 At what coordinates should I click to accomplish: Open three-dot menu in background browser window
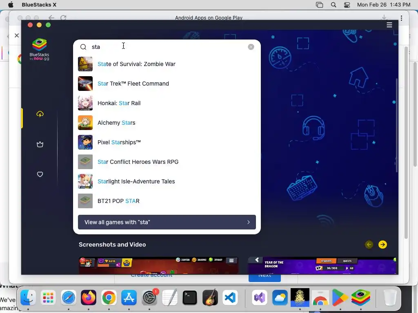pyautogui.click(x=401, y=18)
